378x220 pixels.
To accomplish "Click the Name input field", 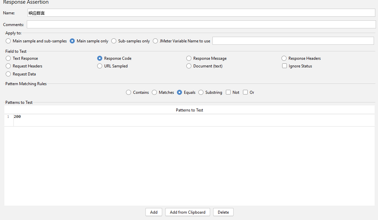I will (201, 13).
